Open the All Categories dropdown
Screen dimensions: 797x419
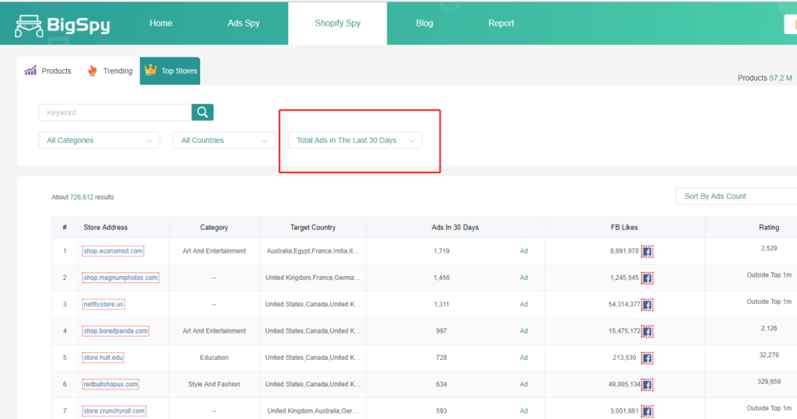pyautogui.click(x=99, y=140)
